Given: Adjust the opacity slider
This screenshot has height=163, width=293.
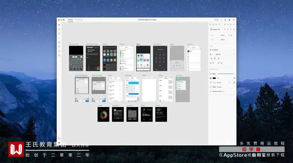Looking at the screenshot, I should pyautogui.click(x=226, y=74).
